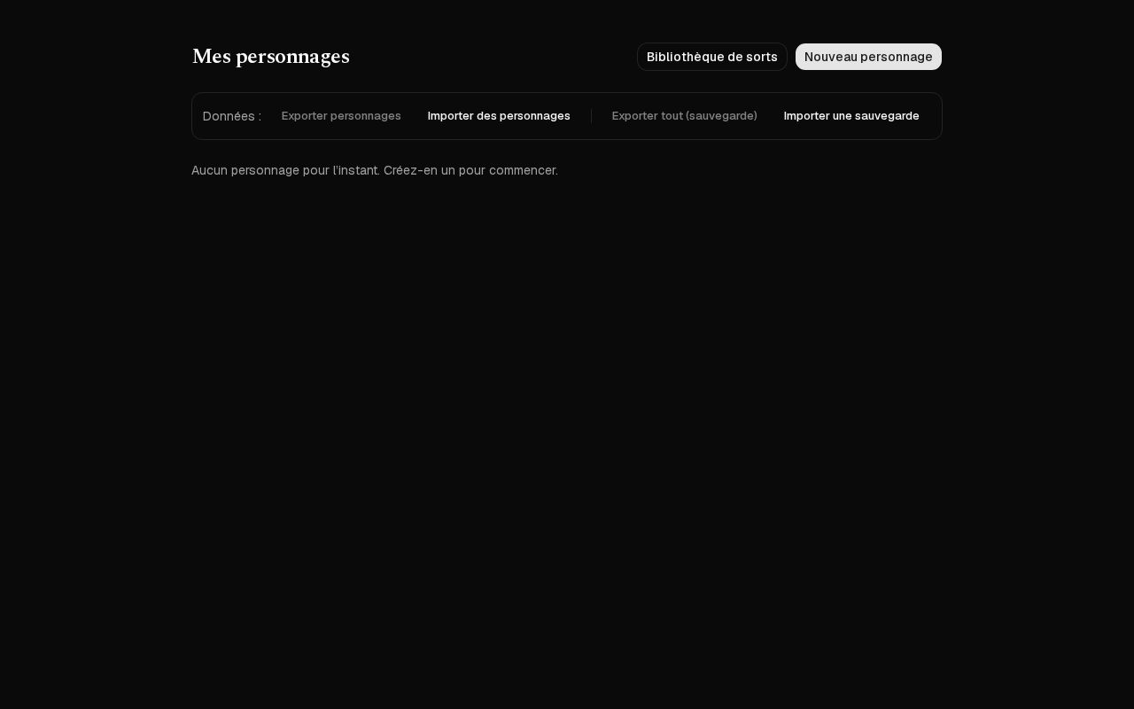Image resolution: width=1134 pixels, height=709 pixels.
Task: Click Exporter tout (sauvegarde)
Action: tap(685, 116)
